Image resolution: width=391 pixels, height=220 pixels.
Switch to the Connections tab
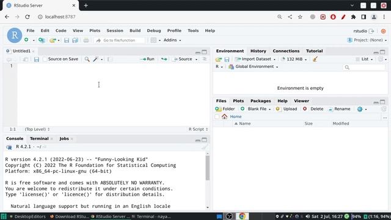point(286,51)
